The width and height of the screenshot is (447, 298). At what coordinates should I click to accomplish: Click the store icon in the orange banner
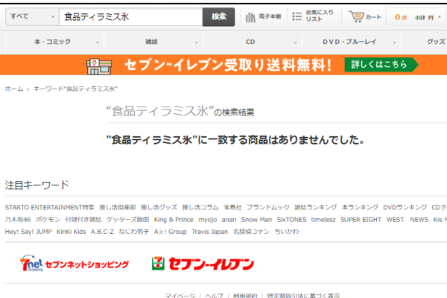(99, 66)
